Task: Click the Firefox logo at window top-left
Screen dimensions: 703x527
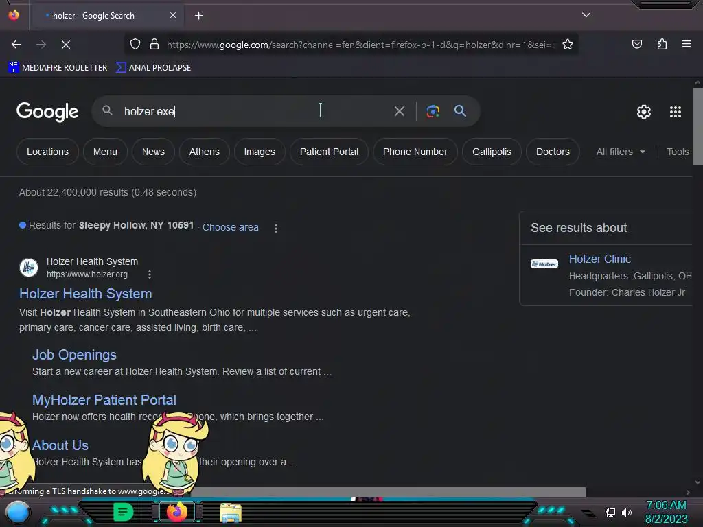Action: 14,15
